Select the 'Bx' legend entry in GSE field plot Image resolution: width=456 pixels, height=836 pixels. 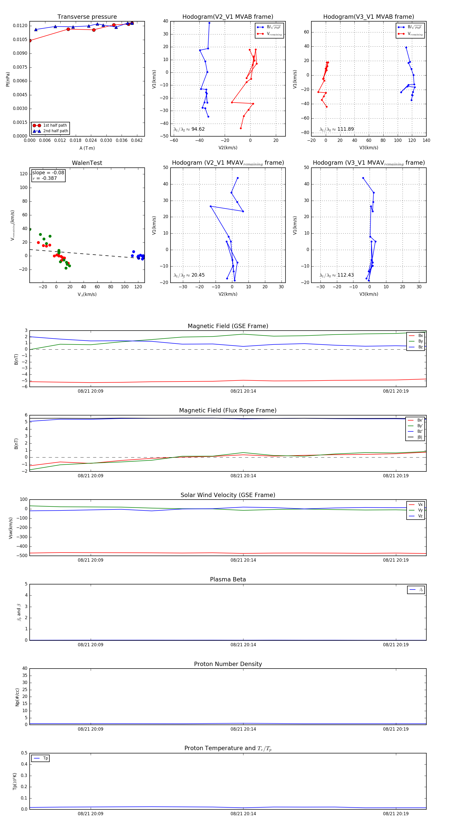(416, 336)
